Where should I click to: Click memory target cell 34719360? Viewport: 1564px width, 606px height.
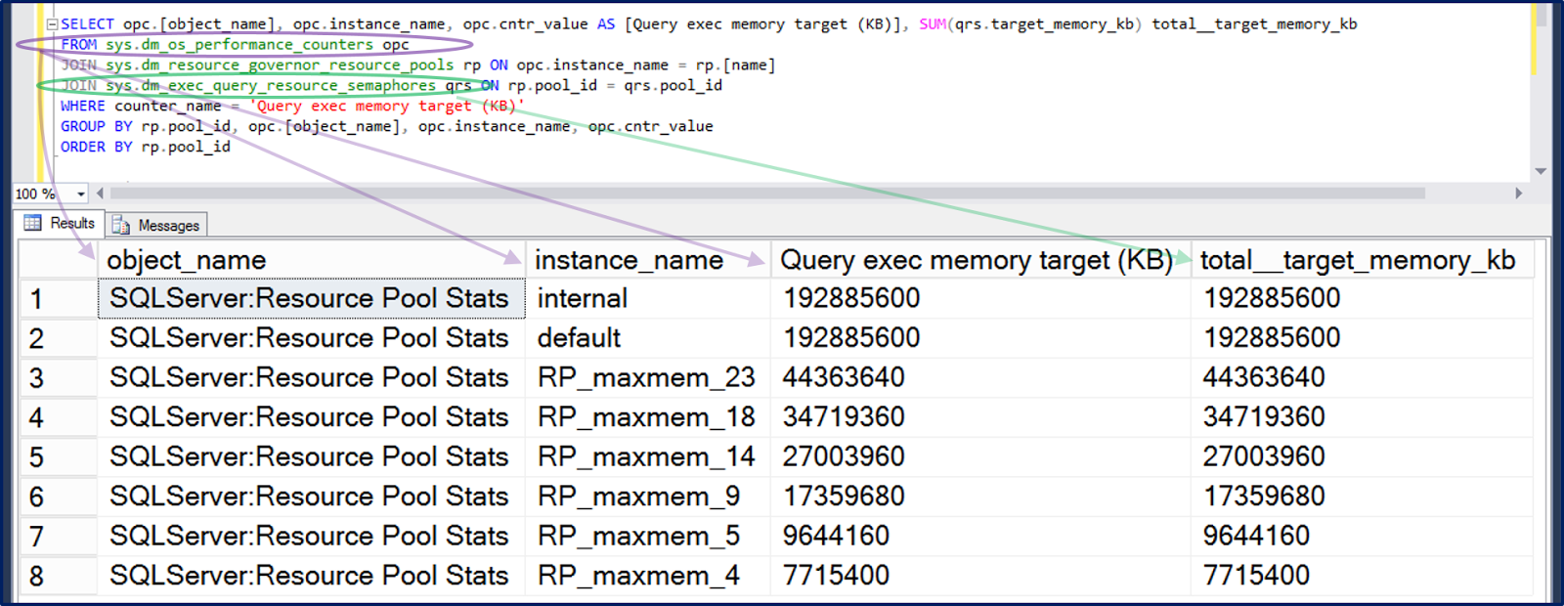coord(980,417)
